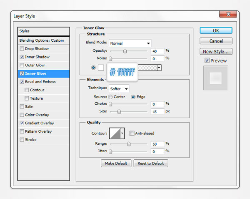Image resolution: width=250 pixels, height=199 pixels.
Task: Enable the Texture checkbox
Action: coord(27,98)
